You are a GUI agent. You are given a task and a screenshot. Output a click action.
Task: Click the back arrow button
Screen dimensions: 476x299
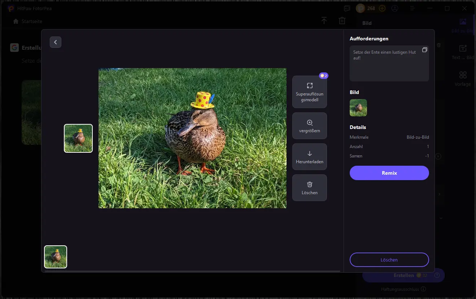pyautogui.click(x=56, y=42)
